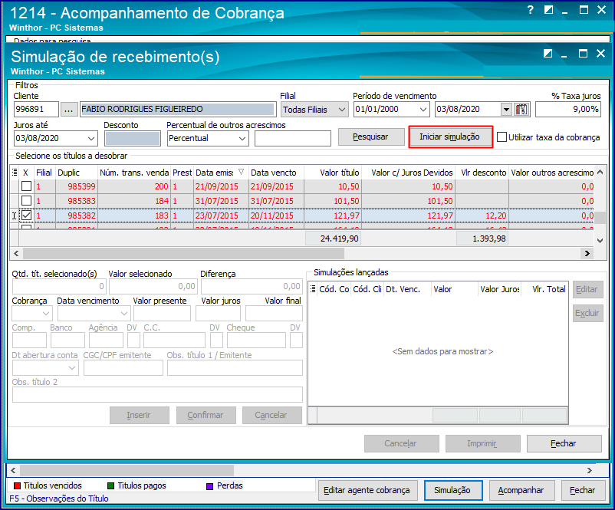Open the Data vencimento dropdown
615x510 pixels.
[124, 314]
